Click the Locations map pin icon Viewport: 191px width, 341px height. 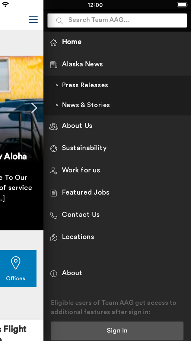tap(54, 238)
